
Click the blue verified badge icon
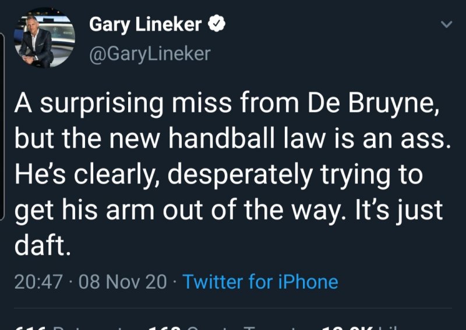coord(218,25)
